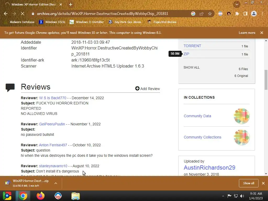Click the page vertical scrollbar thumb

pos(266,80)
